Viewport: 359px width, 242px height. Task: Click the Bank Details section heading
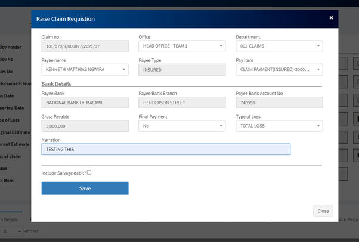tap(57, 83)
